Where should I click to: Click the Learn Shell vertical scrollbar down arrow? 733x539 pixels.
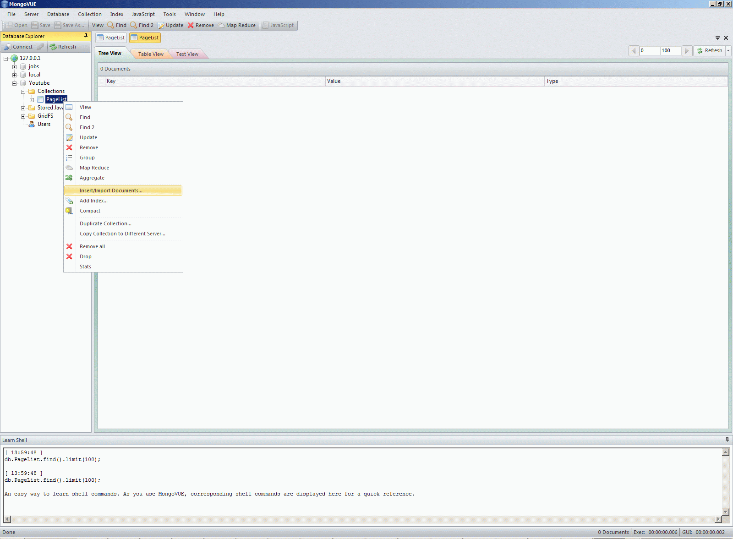coord(726,512)
